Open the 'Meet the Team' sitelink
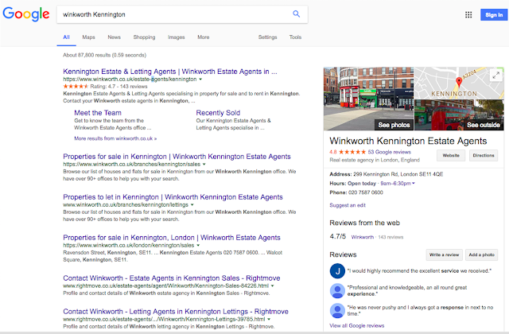This screenshot has height=334, width=509. coord(98,113)
